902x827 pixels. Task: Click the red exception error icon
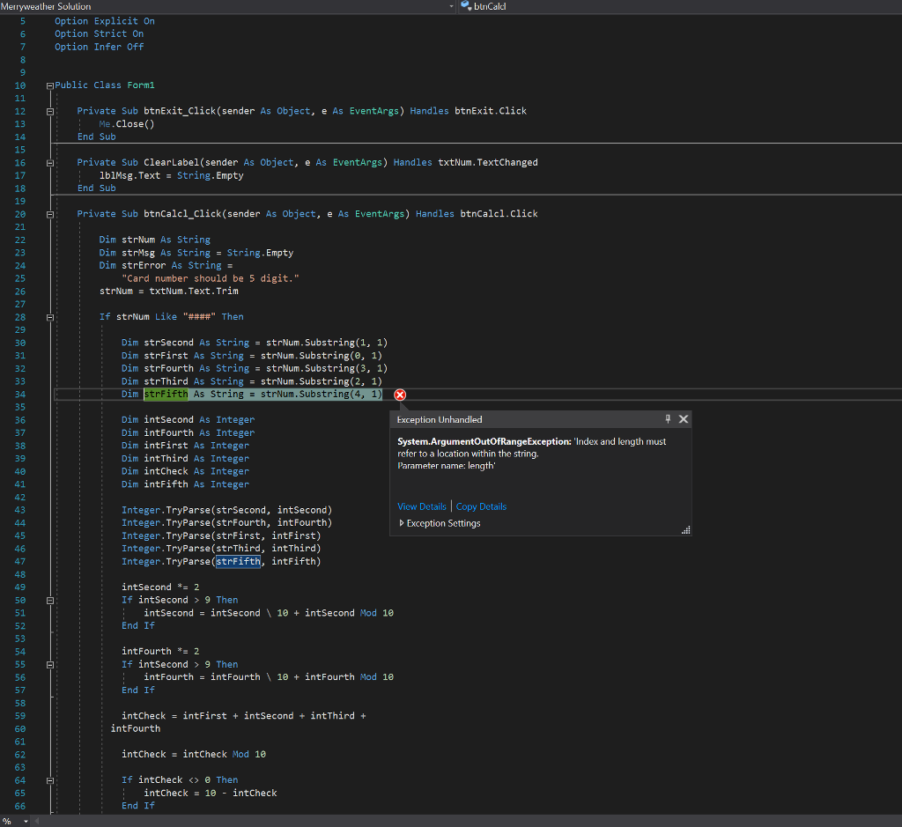(x=400, y=395)
